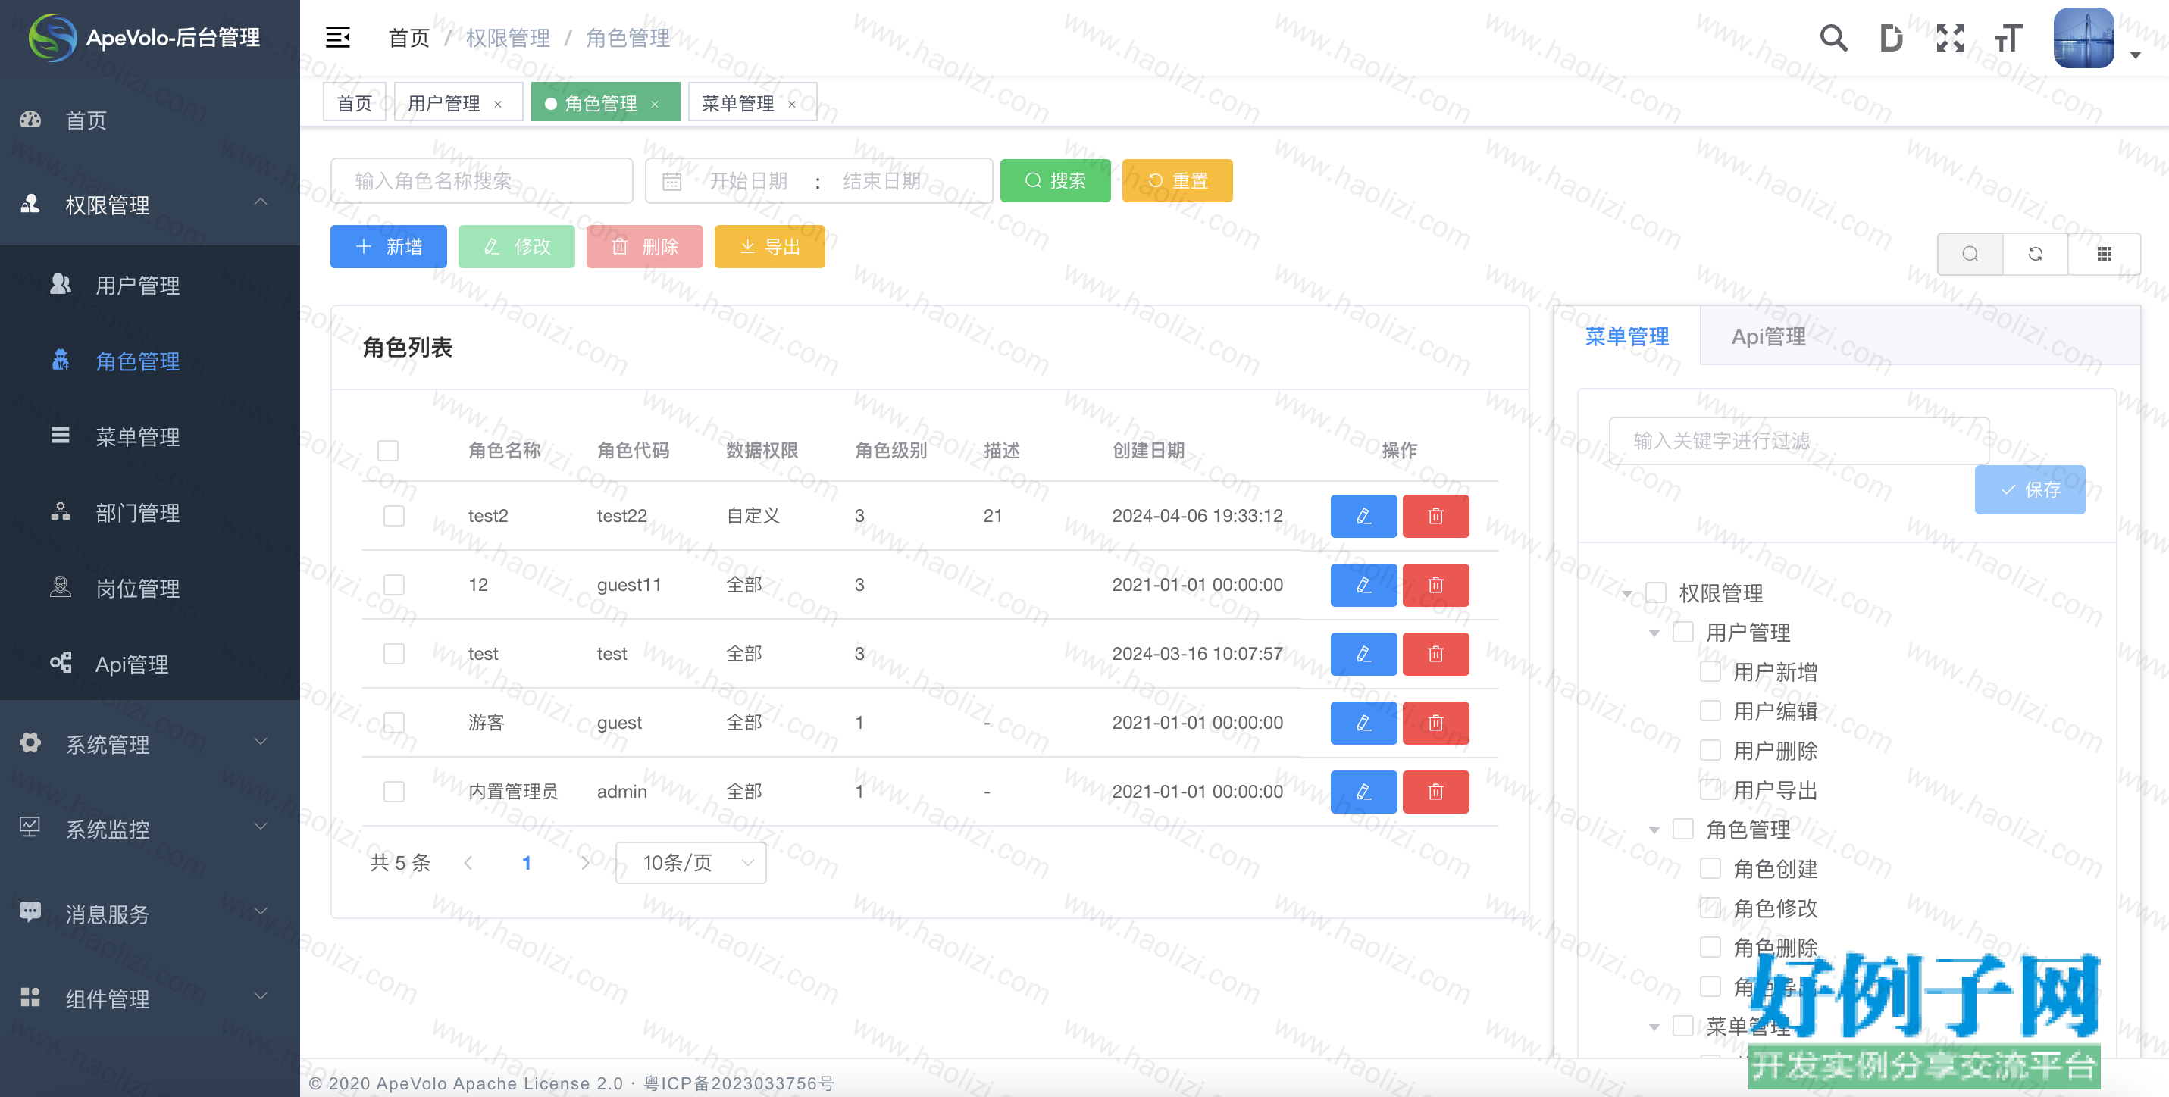
Task: Expand the 系统管理 sidebar menu
Action: click(x=150, y=743)
